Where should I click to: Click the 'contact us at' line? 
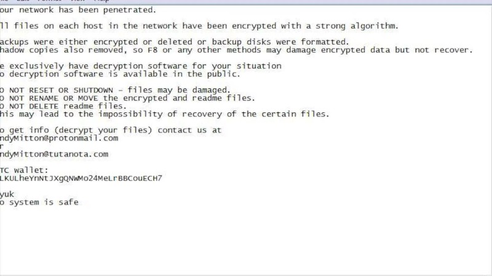point(111,130)
